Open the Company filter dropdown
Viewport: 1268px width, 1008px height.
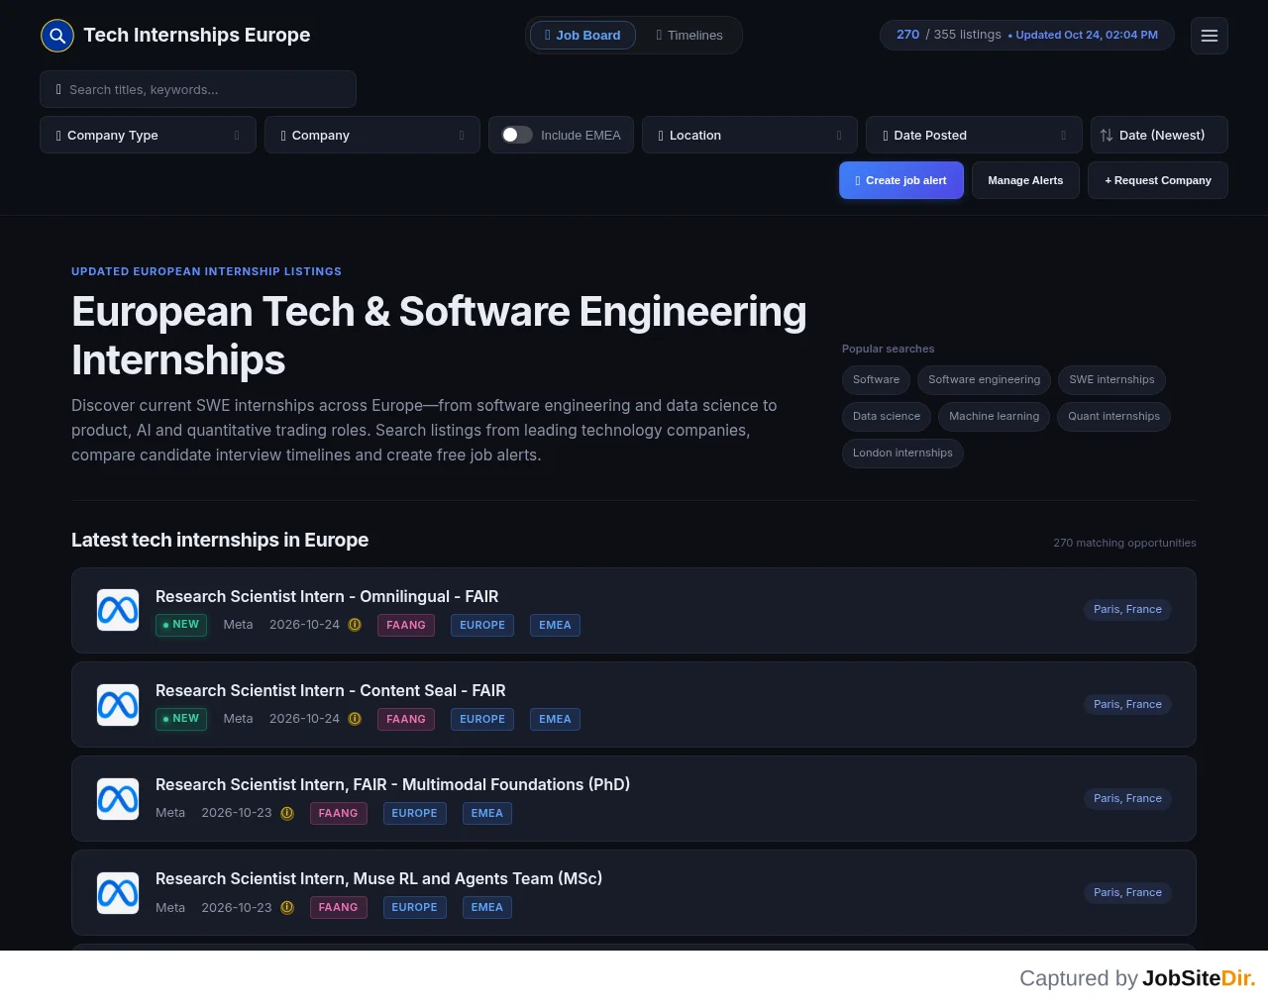click(x=372, y=135)
